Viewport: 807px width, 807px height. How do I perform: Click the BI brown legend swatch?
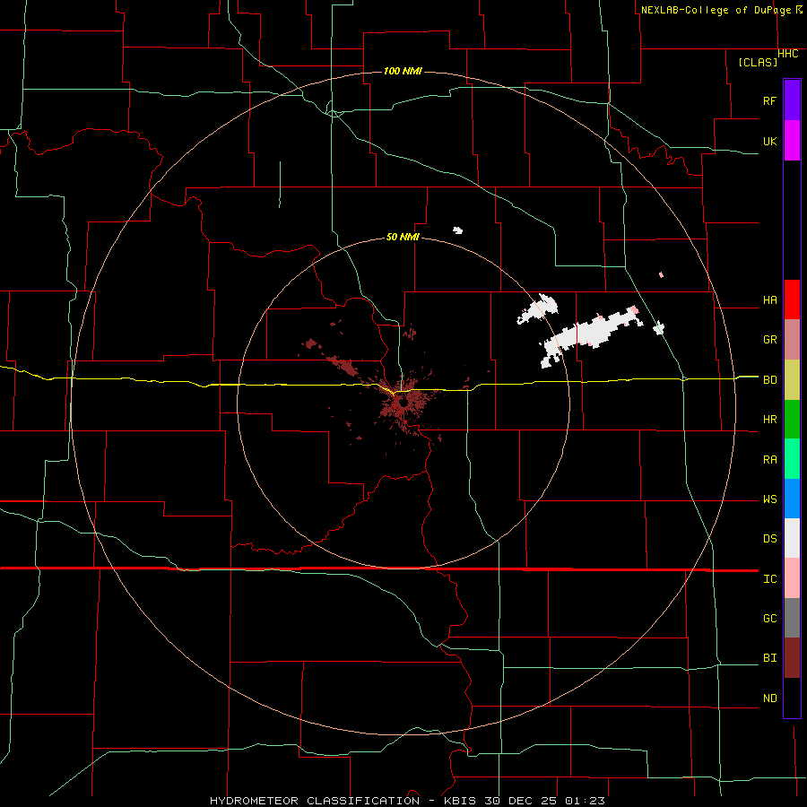tap(792, 658)
